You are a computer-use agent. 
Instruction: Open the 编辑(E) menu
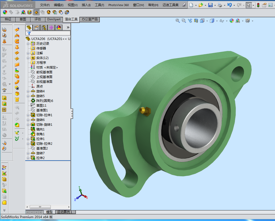[x=58, y=5]
